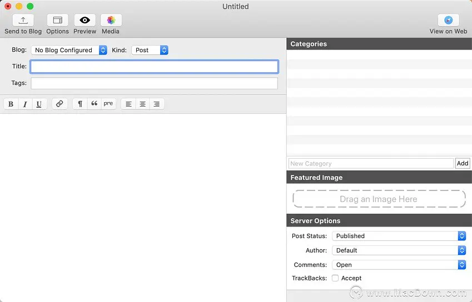
Task: Open the Post Status dropdown
Action: (399, 236)
